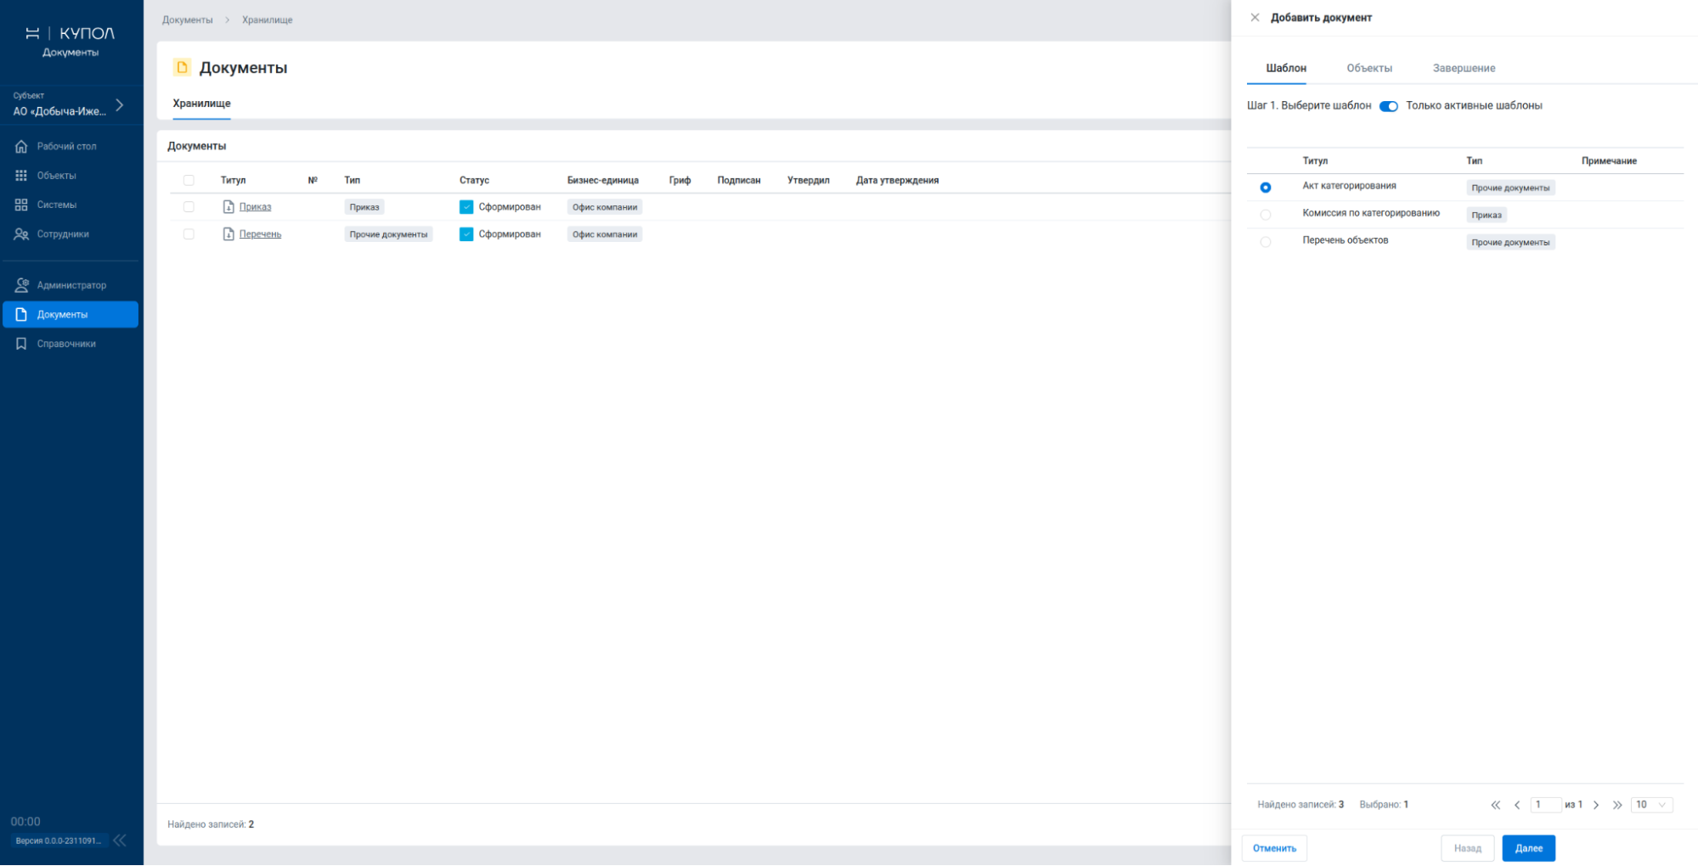The image size is (1698, 866).
Task: Switch to Шаблон tab
Action: [x=1286, y=68]
